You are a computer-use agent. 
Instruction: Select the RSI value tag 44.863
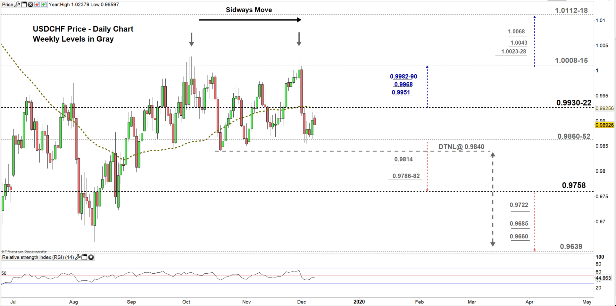click(x=604, y=278)
